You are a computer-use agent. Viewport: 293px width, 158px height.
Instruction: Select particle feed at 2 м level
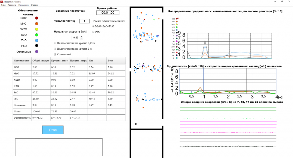pyautogui.click(x=55, y=49)
